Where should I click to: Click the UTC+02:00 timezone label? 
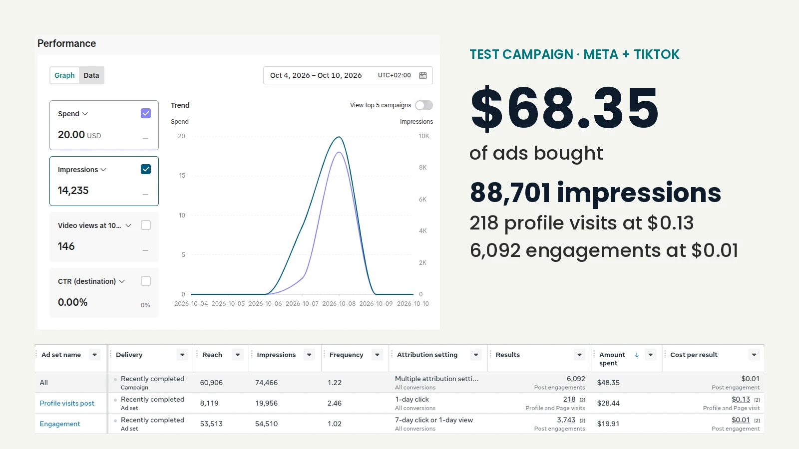tap(395, 75)
